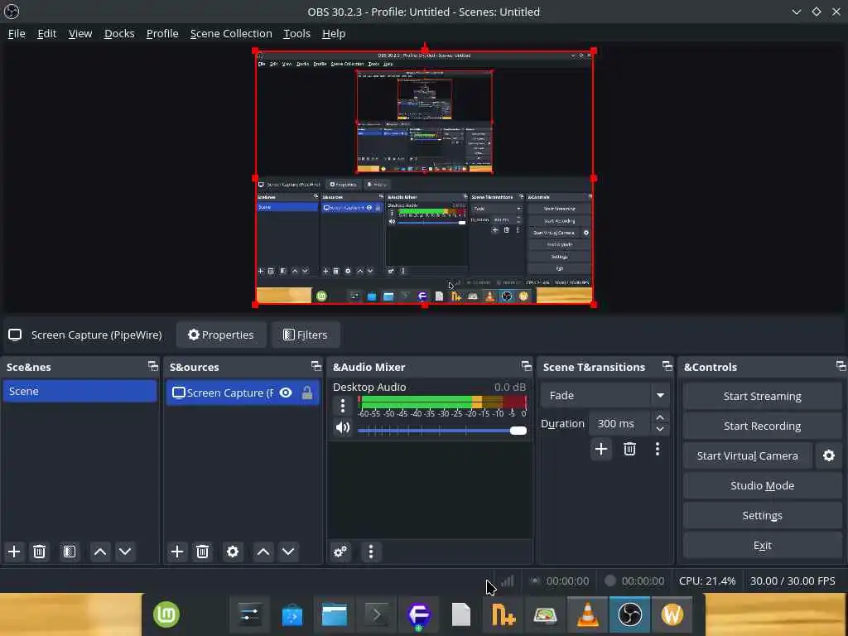Image resolution: width=848 pixels, height=636 pixels.
Task: Add a configurable transition plus icon
Action: pyautogui.click(x=601, y=449)
